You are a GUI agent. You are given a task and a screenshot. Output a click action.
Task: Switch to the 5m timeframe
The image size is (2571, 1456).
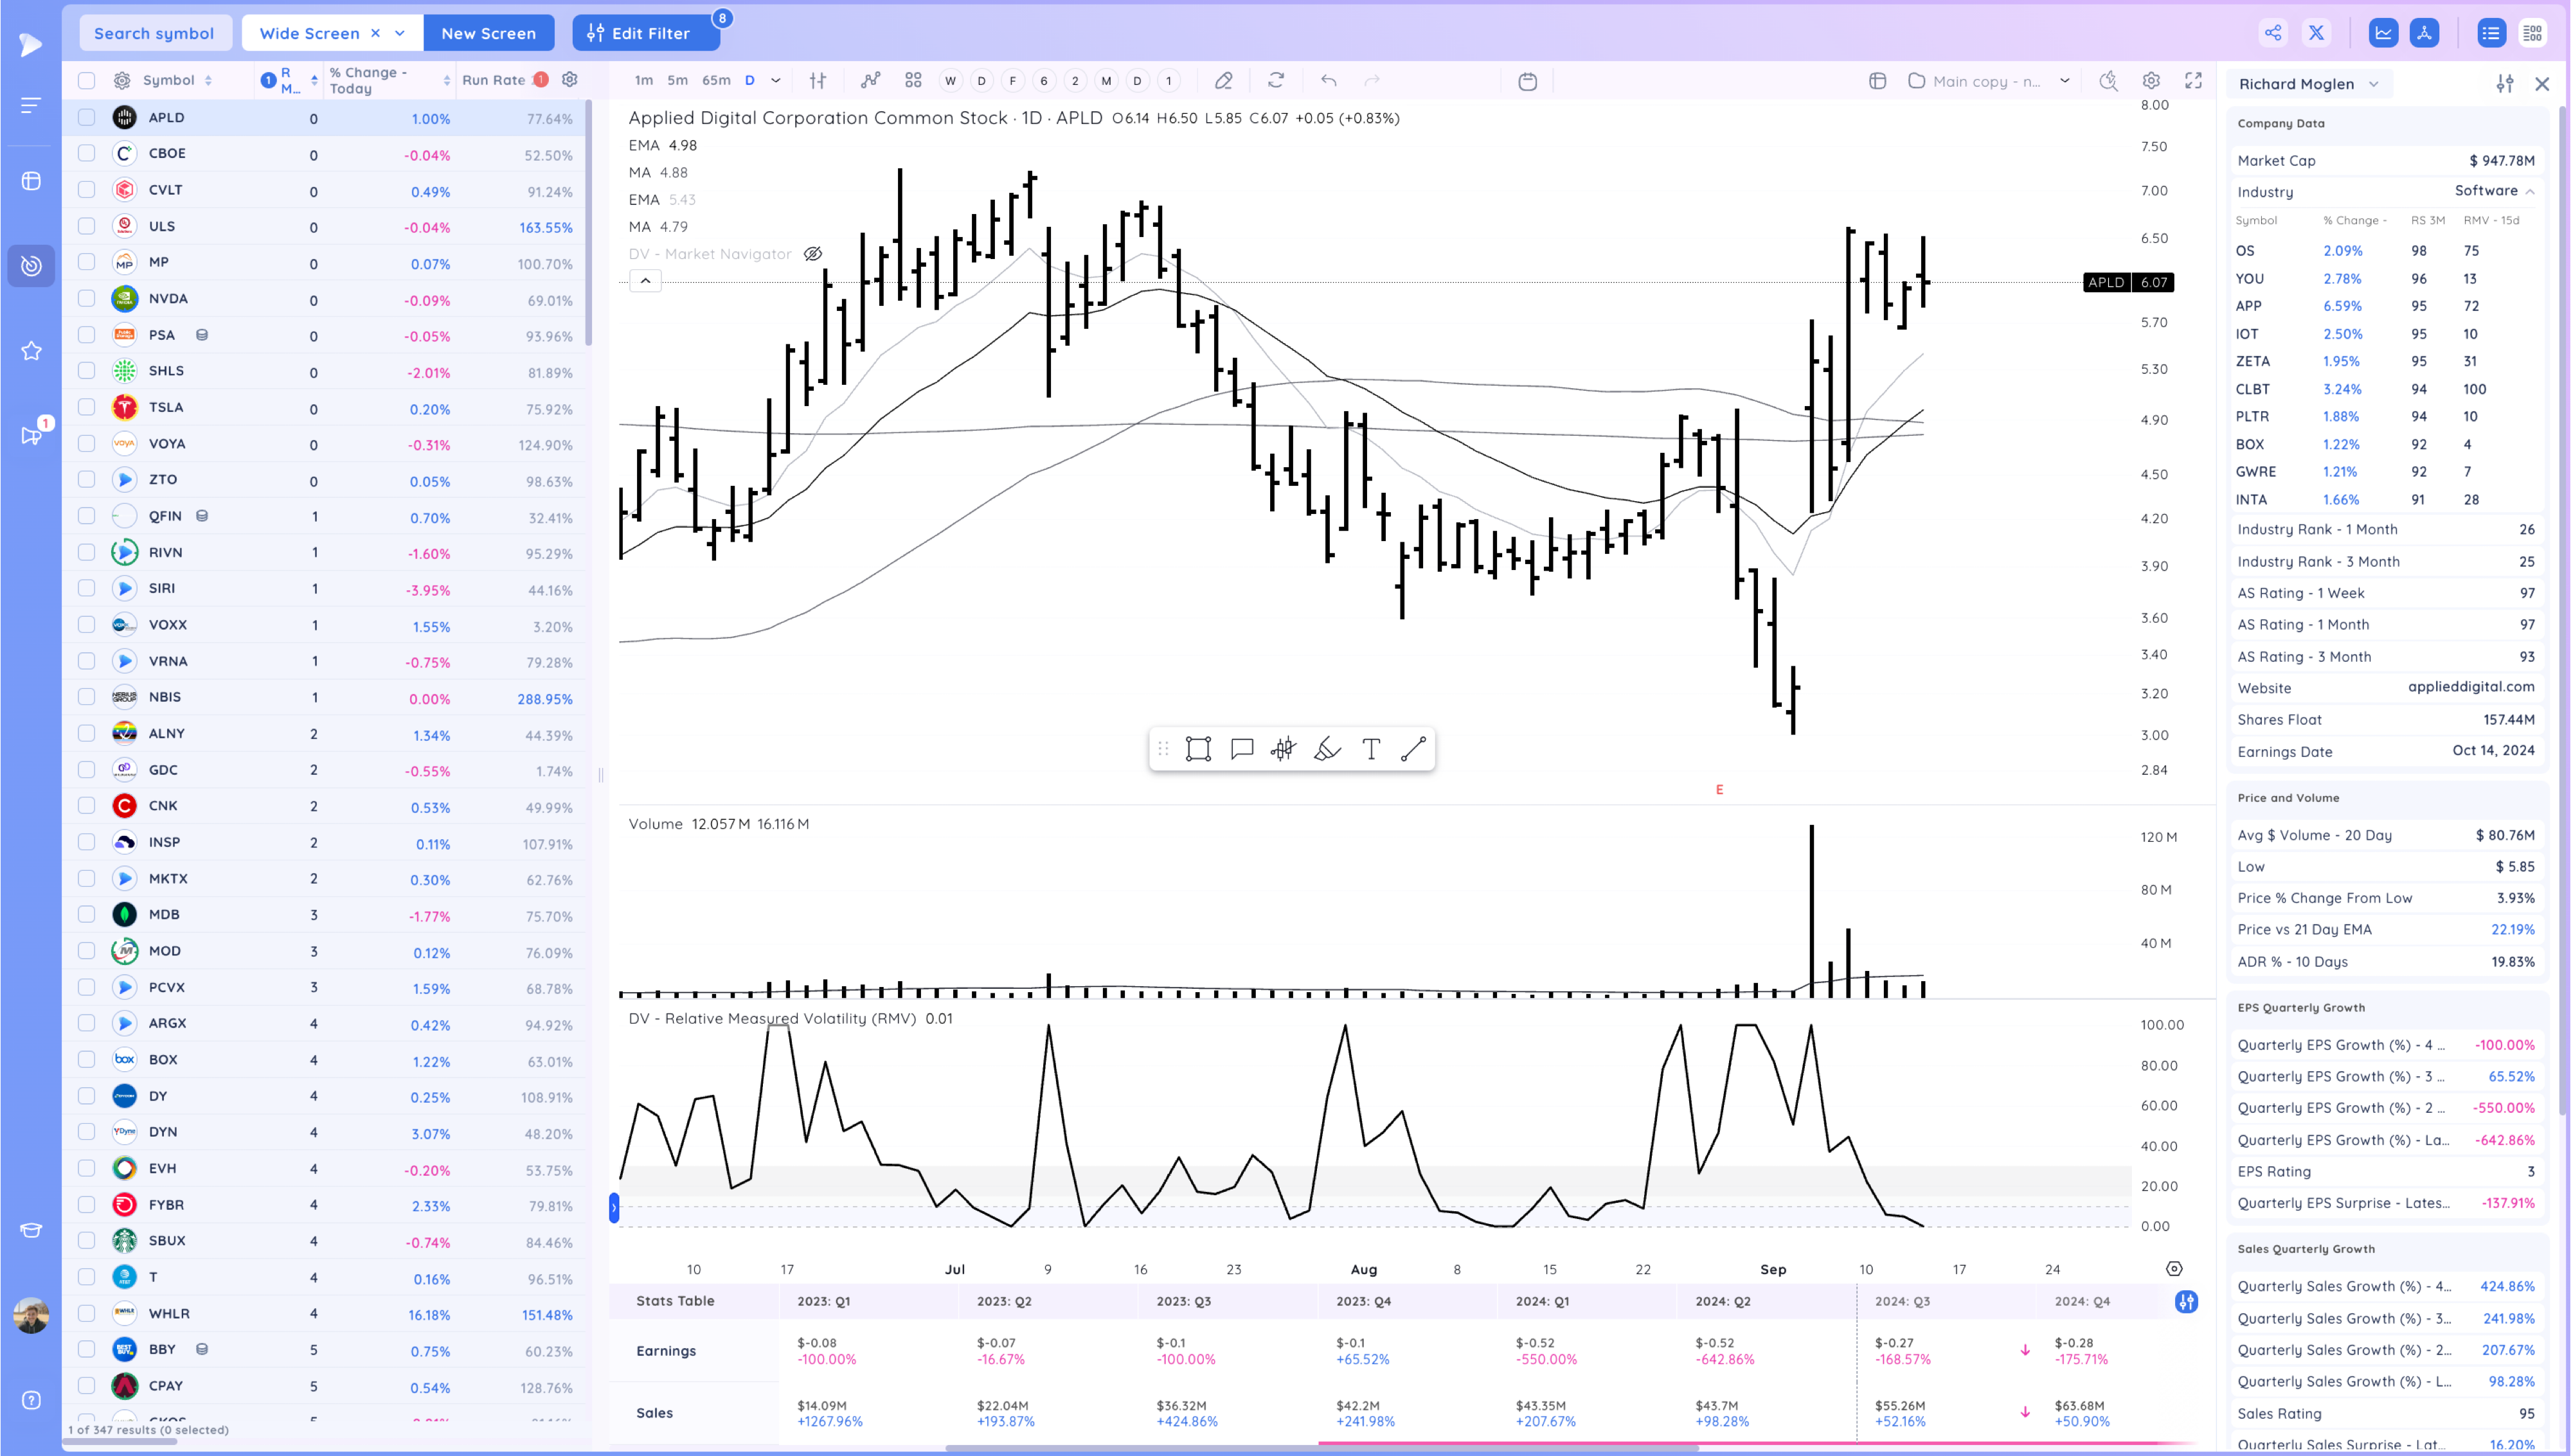tap(677, 81)
